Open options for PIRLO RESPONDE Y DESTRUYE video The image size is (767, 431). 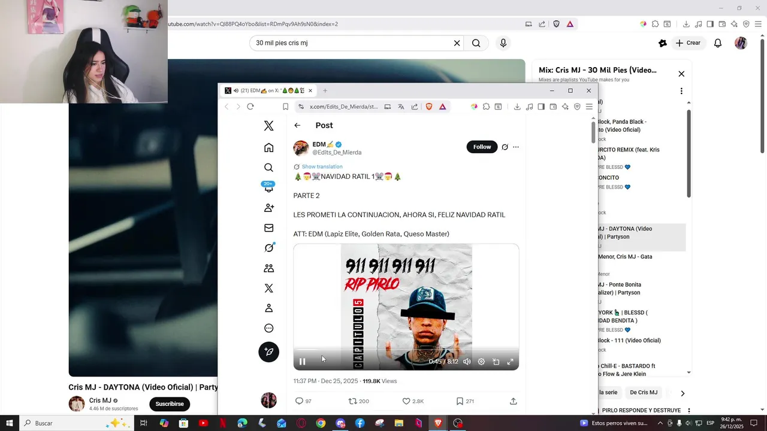point(689,411)
